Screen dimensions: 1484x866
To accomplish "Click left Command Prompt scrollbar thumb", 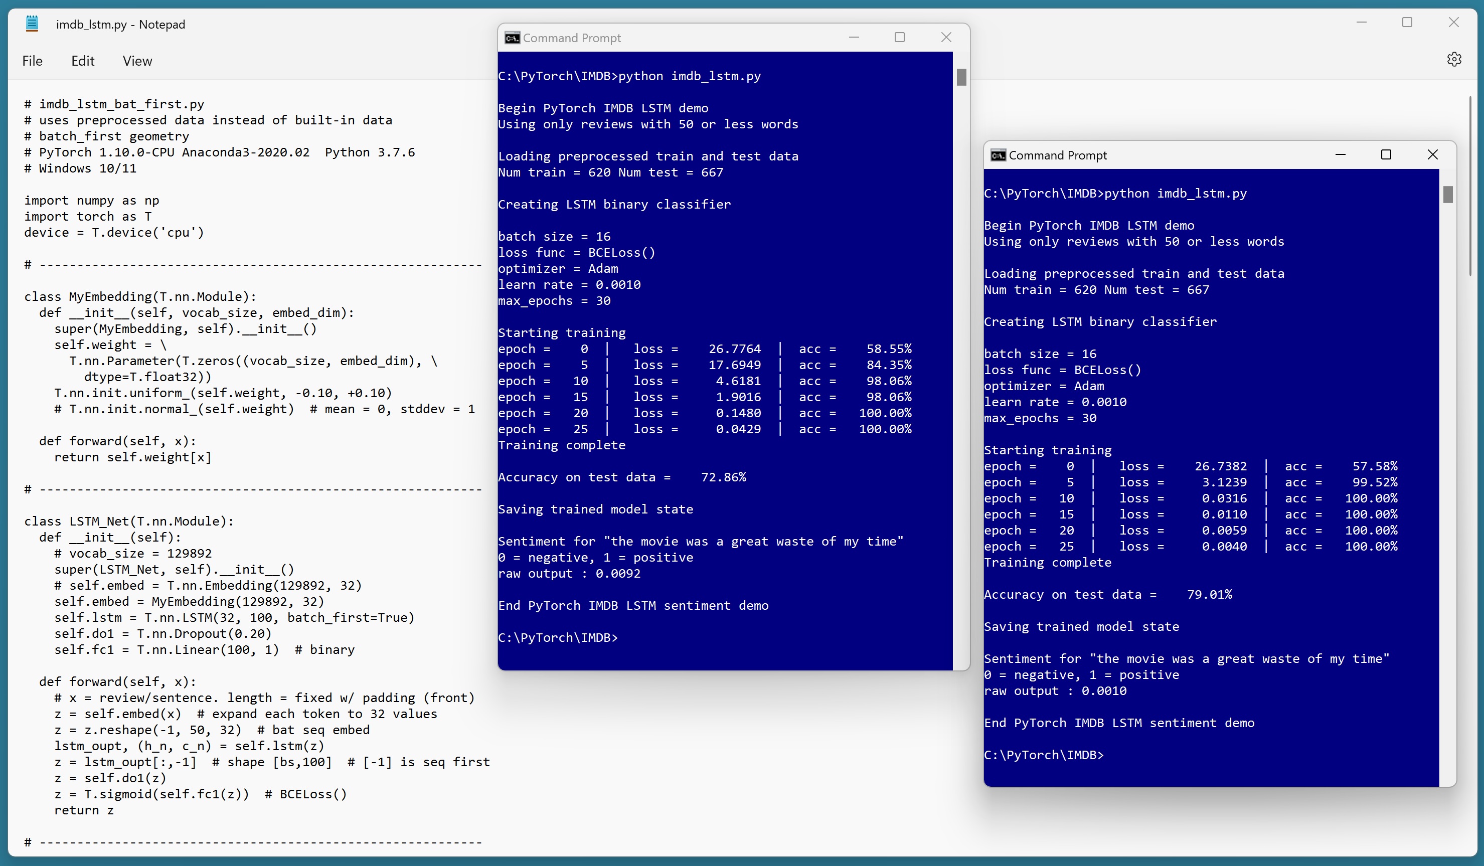I will (x=961, y=77).
